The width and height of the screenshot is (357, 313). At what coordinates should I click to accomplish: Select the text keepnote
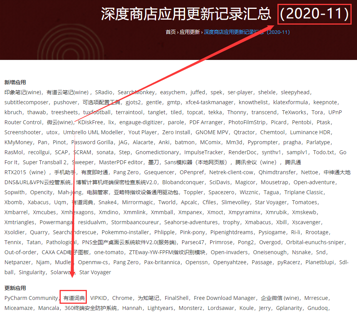coord(325,102)
